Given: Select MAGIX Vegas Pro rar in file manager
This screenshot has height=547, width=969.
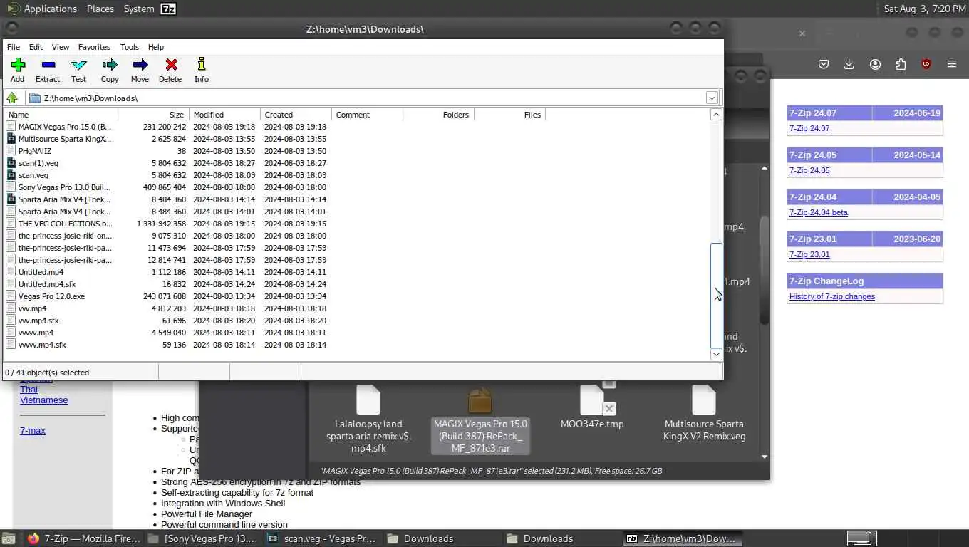Looking at the screenshot, I should click(480, 420).
